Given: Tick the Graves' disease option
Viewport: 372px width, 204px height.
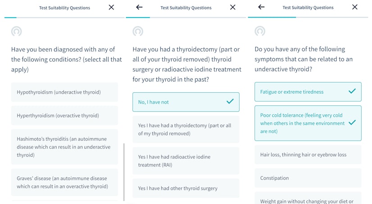Looking at the screenshot, I should click(64, 182).
